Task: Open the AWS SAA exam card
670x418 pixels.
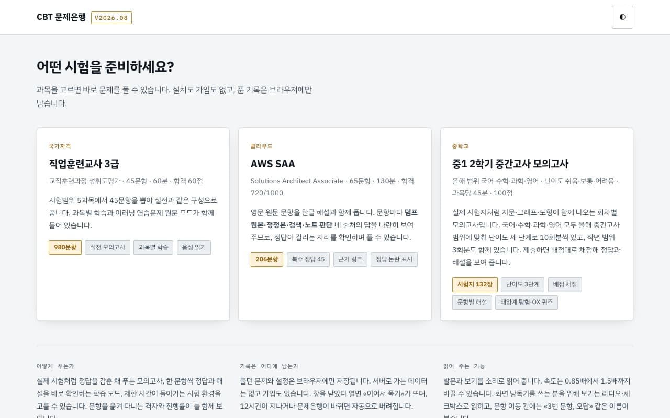Action: [335, 224]
